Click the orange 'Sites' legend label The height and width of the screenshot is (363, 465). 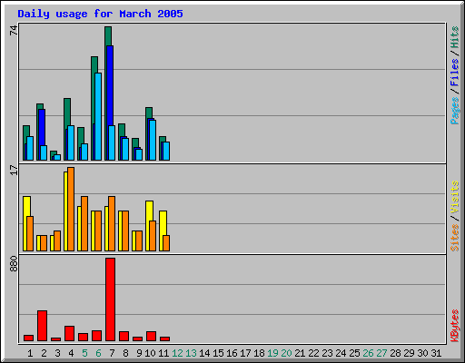point(454,238)
